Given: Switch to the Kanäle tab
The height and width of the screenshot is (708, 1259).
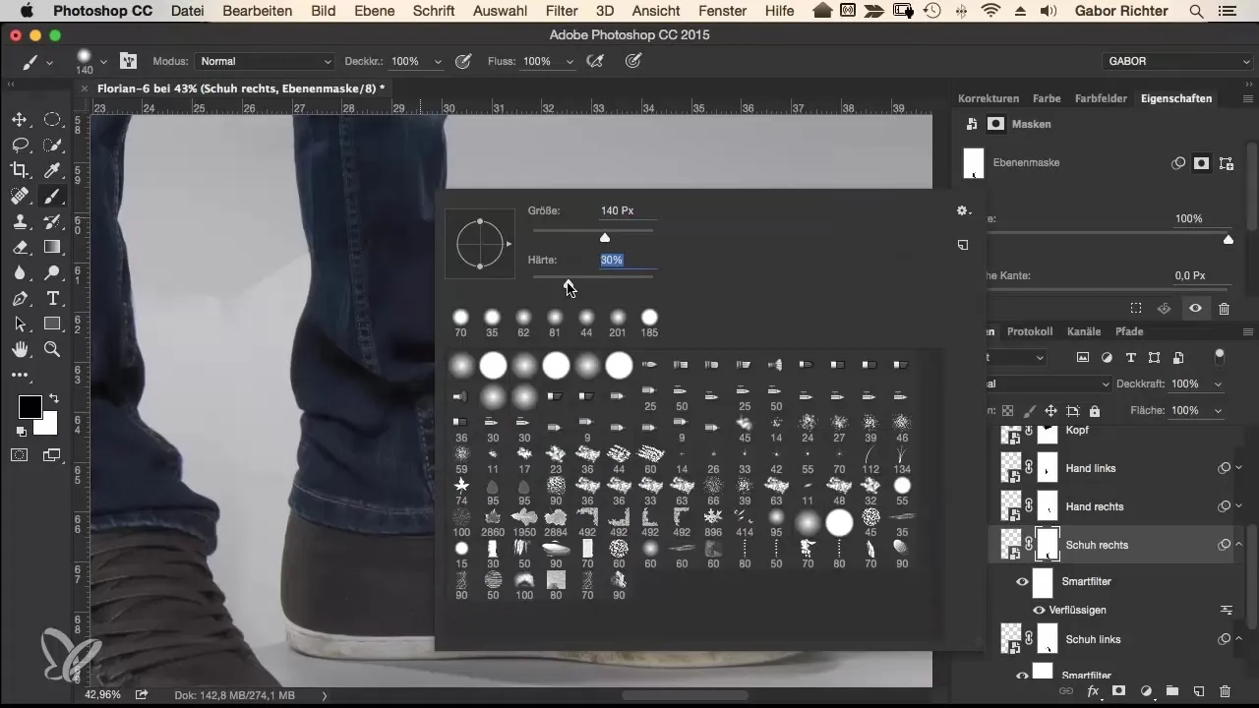Looking at the screenshot, I should (1084, 331).
